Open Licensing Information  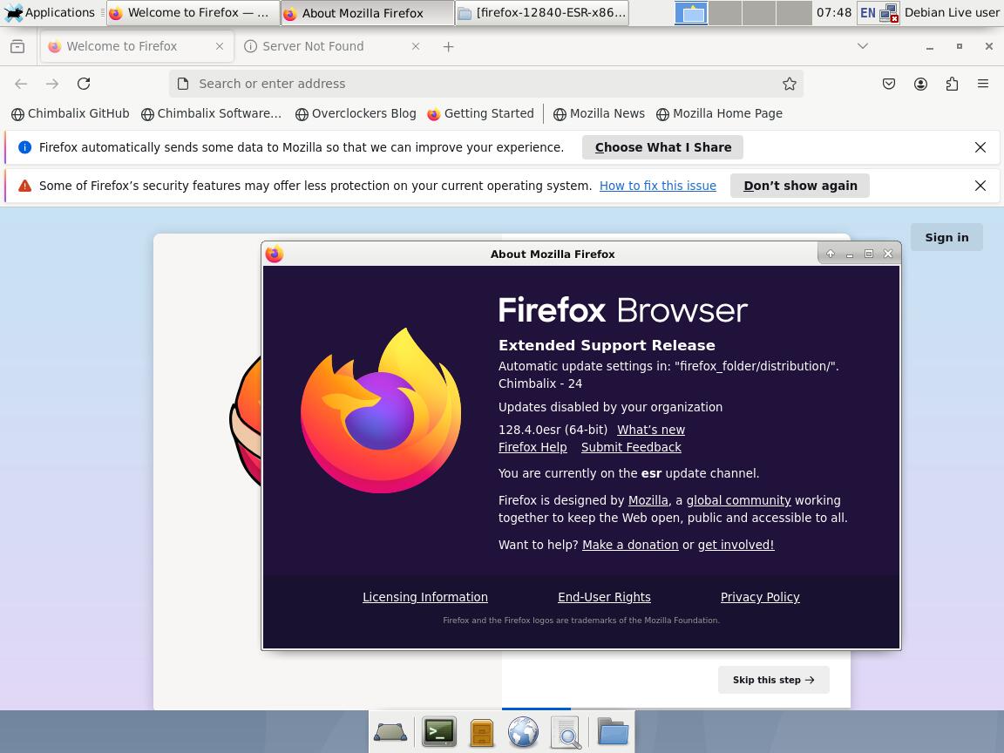[x=425, y=597]
